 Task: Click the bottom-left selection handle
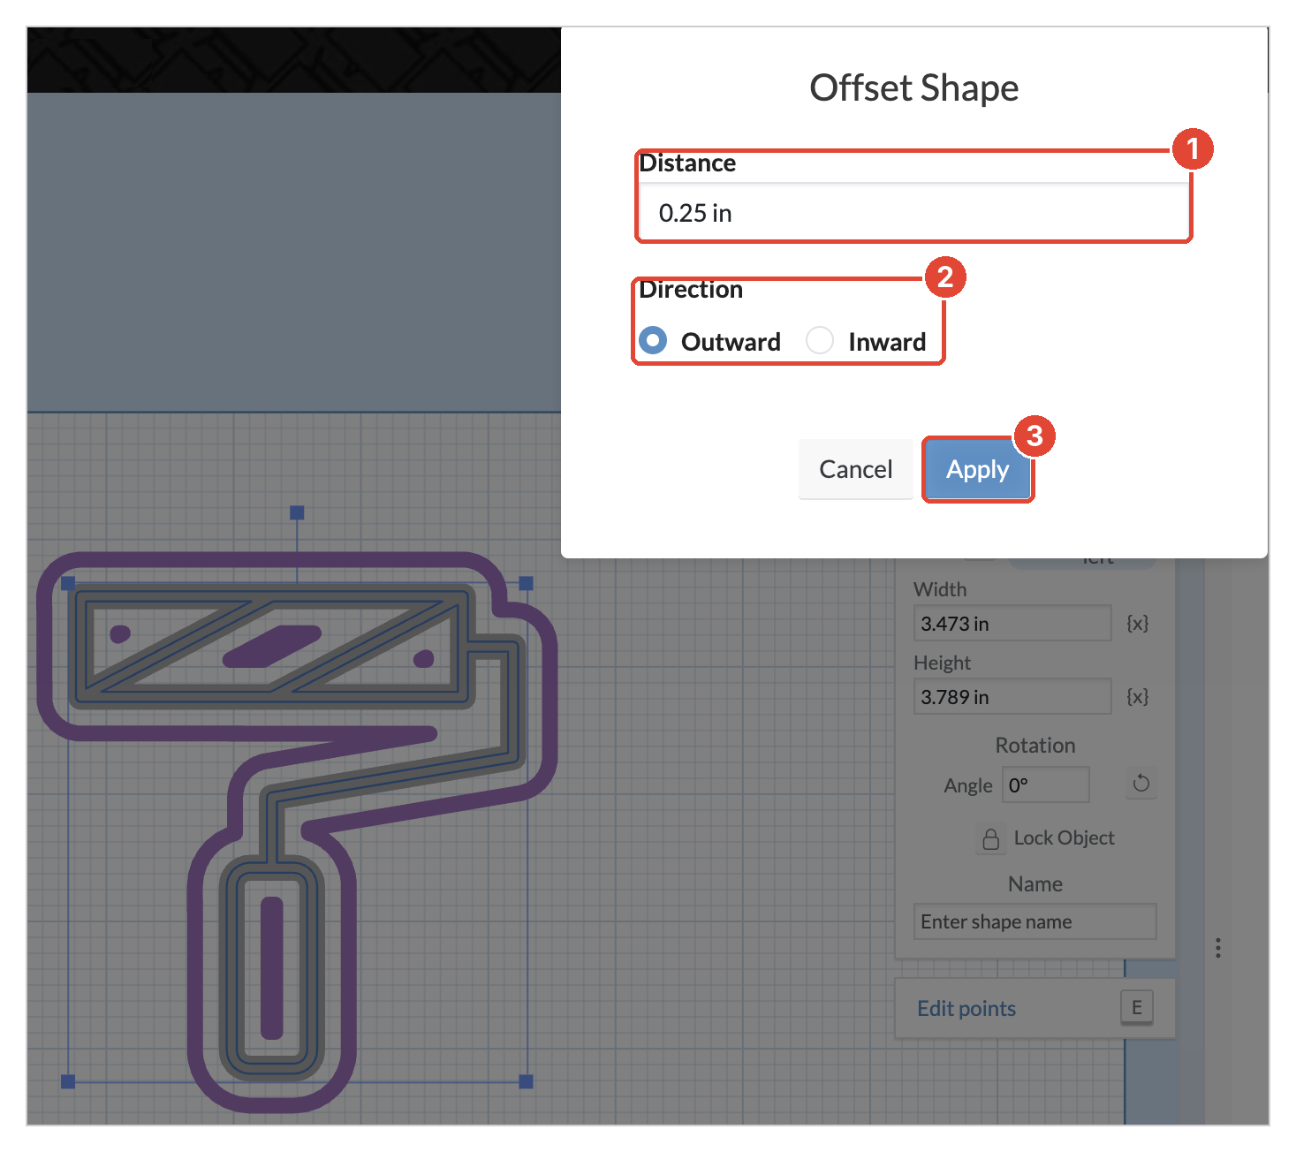68,1081
